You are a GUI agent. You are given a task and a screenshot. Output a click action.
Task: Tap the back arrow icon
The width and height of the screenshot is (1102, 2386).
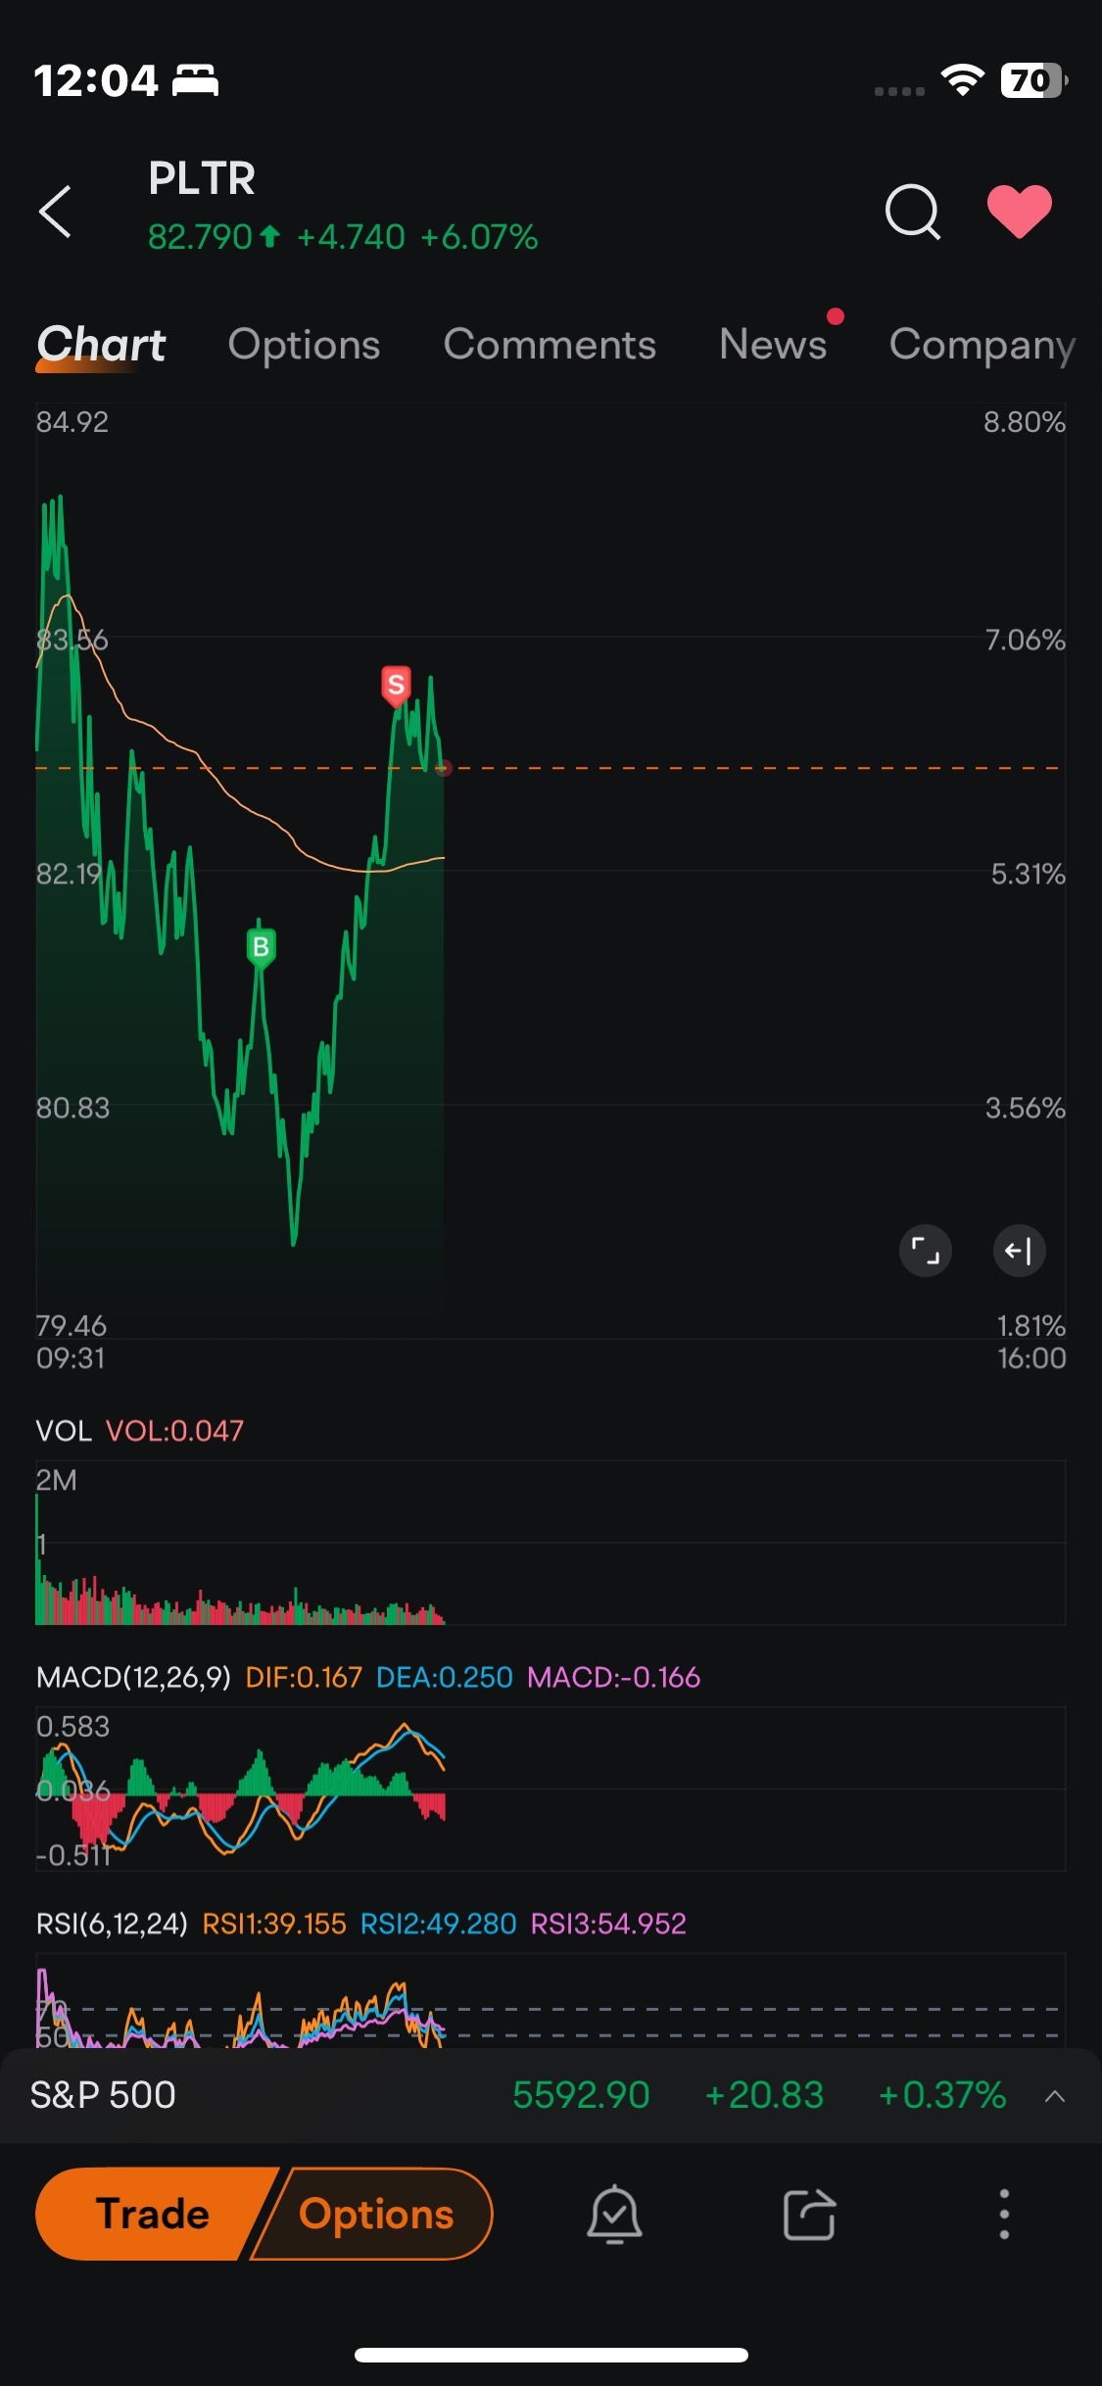pyautogui.click(x=55, y=211)
